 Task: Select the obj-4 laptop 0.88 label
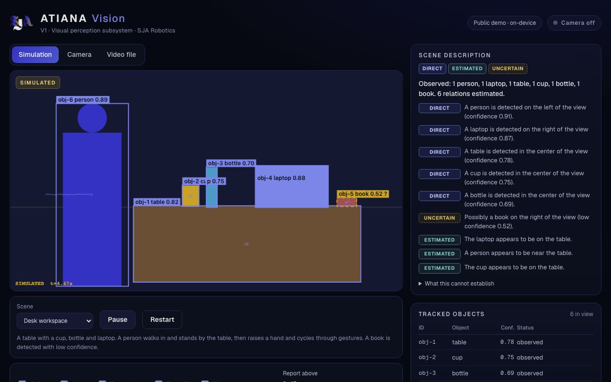(281, 178)
